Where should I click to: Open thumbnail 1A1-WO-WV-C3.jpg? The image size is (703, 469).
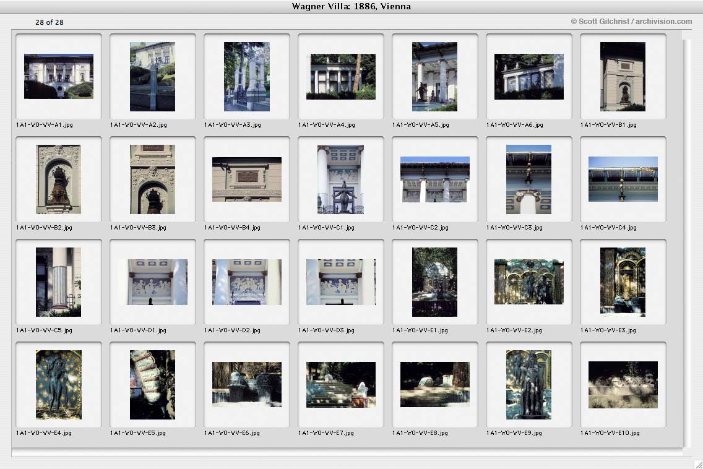point(528,179)
